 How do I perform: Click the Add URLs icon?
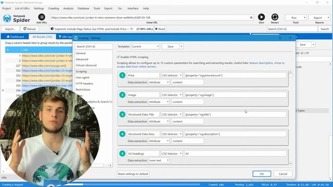tap(42, 17)
